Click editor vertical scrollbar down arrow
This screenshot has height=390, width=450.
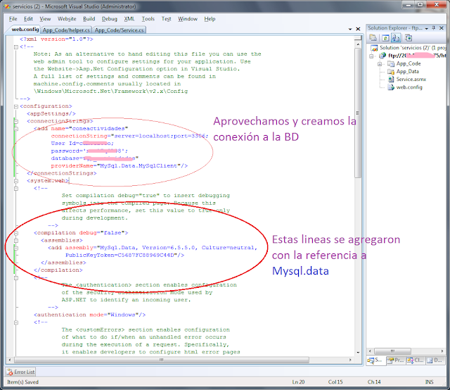click(358, 353)
